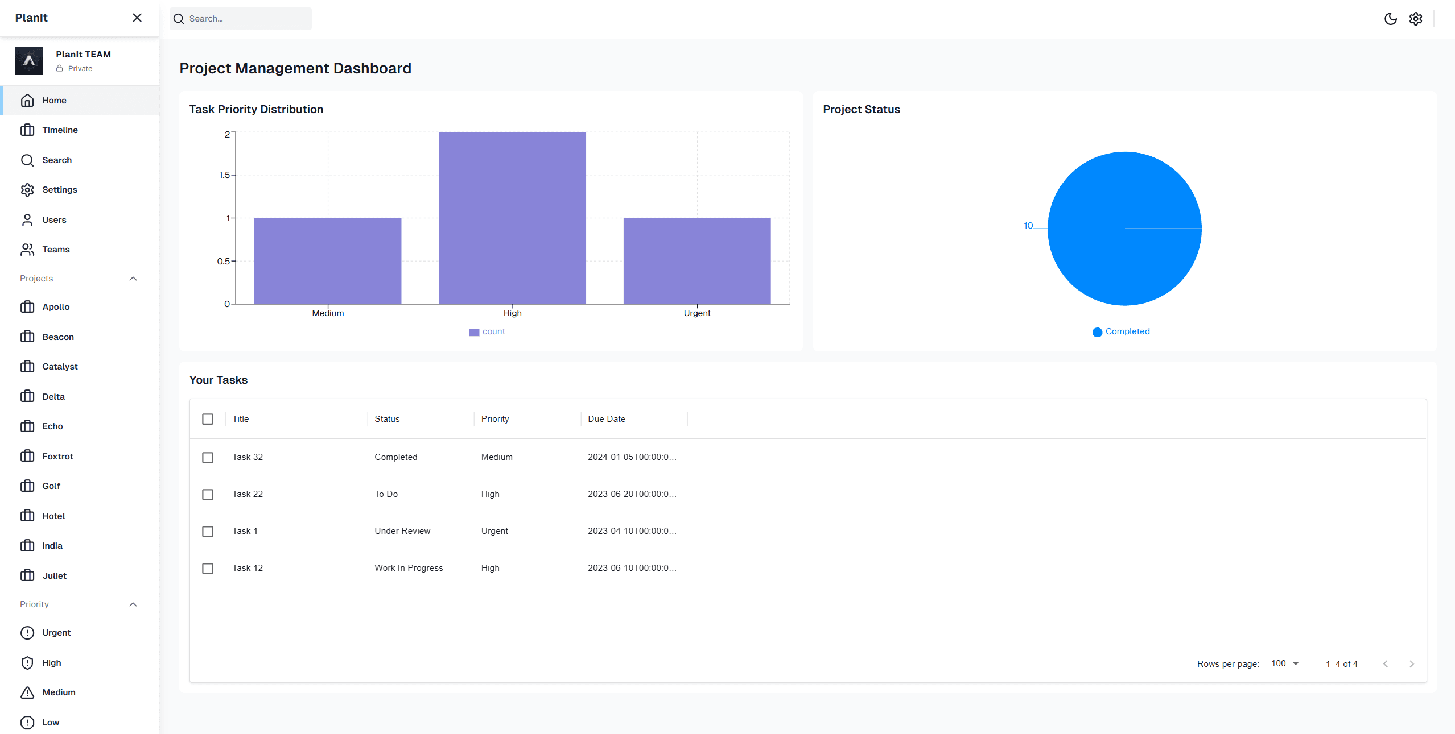The image size is (1455, 734).
Task: Open the Foxtrot project
Action: [80, 457]
